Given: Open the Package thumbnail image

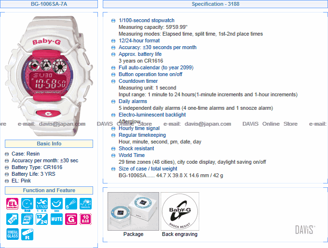Looking at the screenshot, I should 133,211.
